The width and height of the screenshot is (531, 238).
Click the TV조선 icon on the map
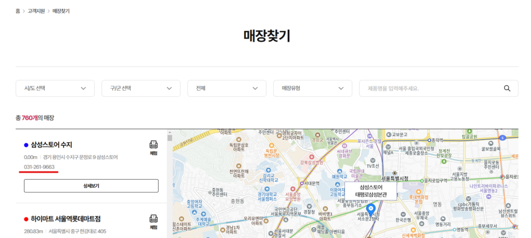[x=373, y=160]
